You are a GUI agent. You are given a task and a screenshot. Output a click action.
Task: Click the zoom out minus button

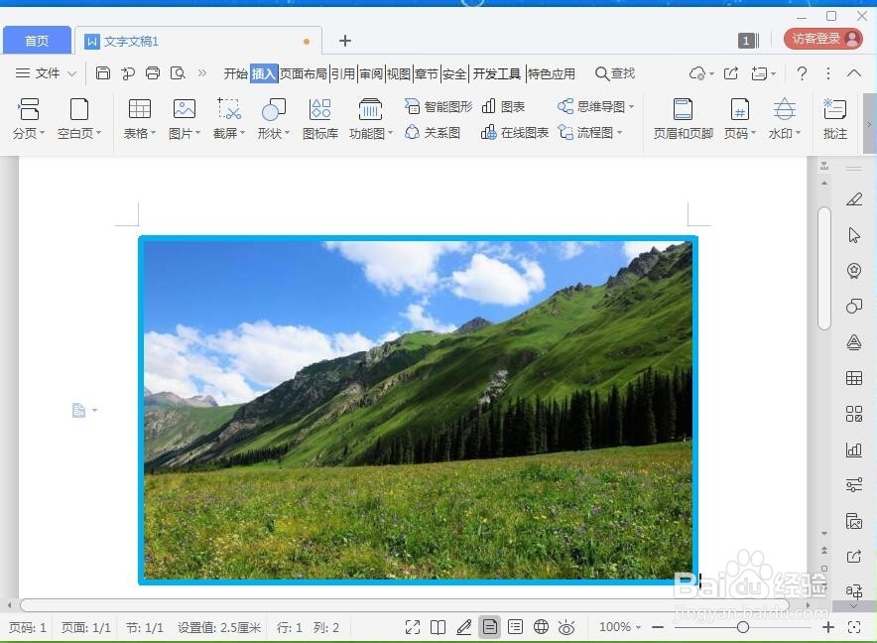point(658,627)
